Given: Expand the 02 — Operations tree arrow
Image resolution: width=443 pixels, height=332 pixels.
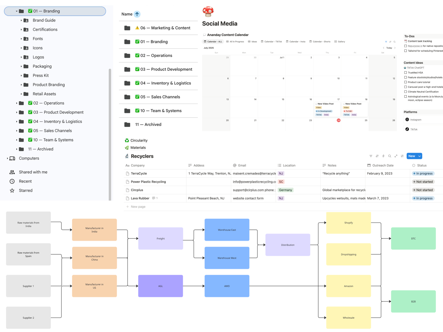Looking at the screenshot, I should (17, 103).
